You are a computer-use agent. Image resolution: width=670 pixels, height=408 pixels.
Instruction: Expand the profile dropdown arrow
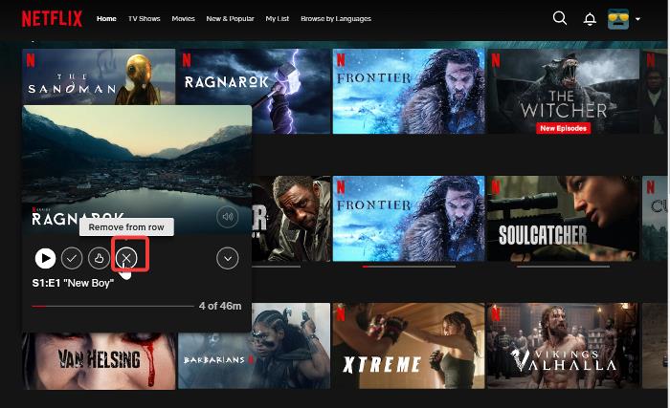coord(637,19)
